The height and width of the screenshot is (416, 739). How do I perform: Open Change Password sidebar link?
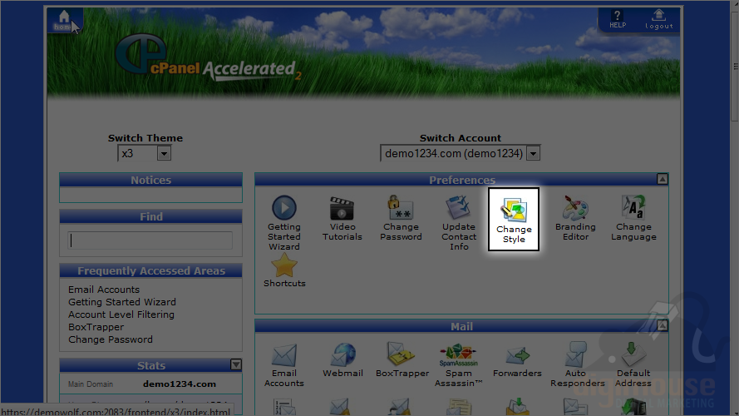(111, 339)
